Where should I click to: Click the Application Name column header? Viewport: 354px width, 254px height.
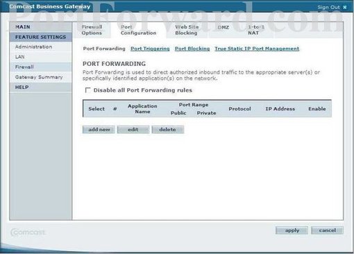(142, 109)
